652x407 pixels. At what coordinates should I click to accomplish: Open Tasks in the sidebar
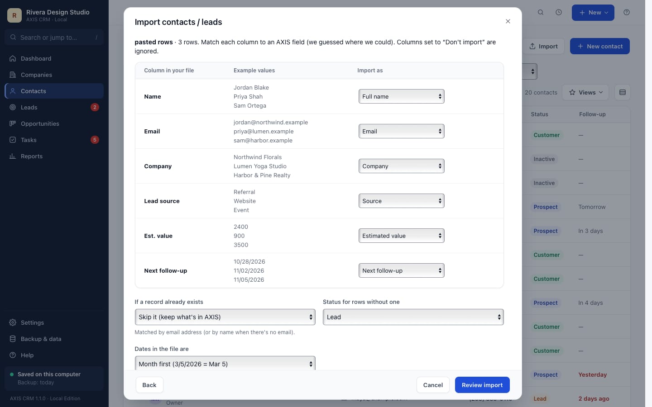[54, 140]
